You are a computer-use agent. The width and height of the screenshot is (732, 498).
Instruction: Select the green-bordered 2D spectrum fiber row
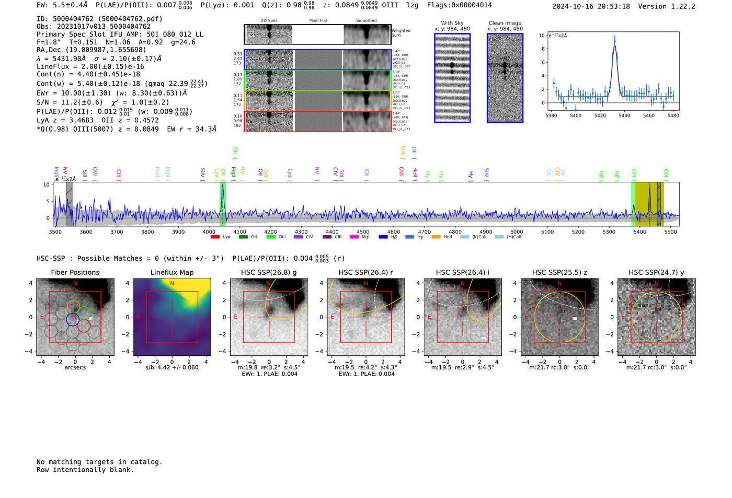[x=318, y=80]
